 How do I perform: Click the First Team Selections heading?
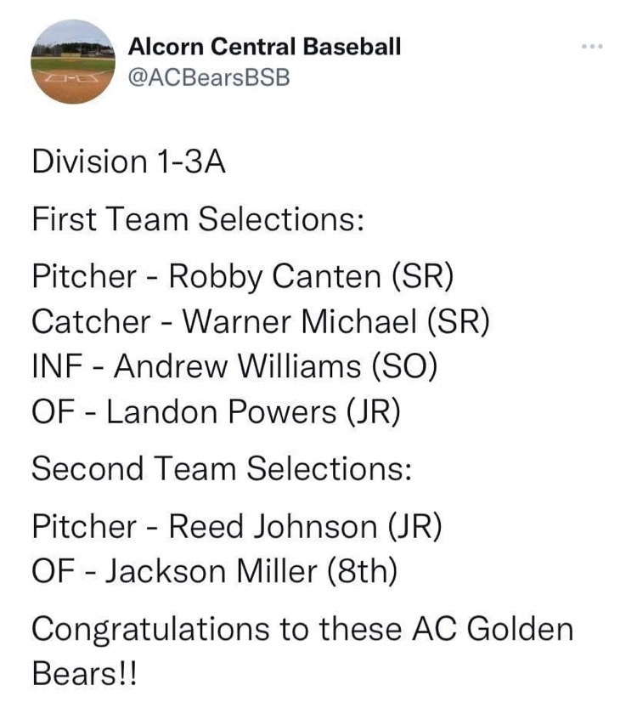(198, 218)
